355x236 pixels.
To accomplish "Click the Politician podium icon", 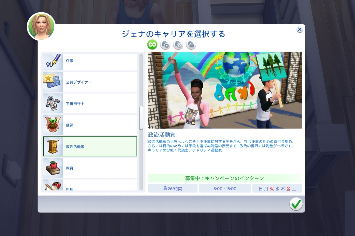I will point(53,146).
